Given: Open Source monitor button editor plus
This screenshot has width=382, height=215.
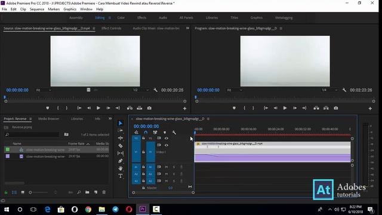Looking at the screenshot, I should click(184, 108).
